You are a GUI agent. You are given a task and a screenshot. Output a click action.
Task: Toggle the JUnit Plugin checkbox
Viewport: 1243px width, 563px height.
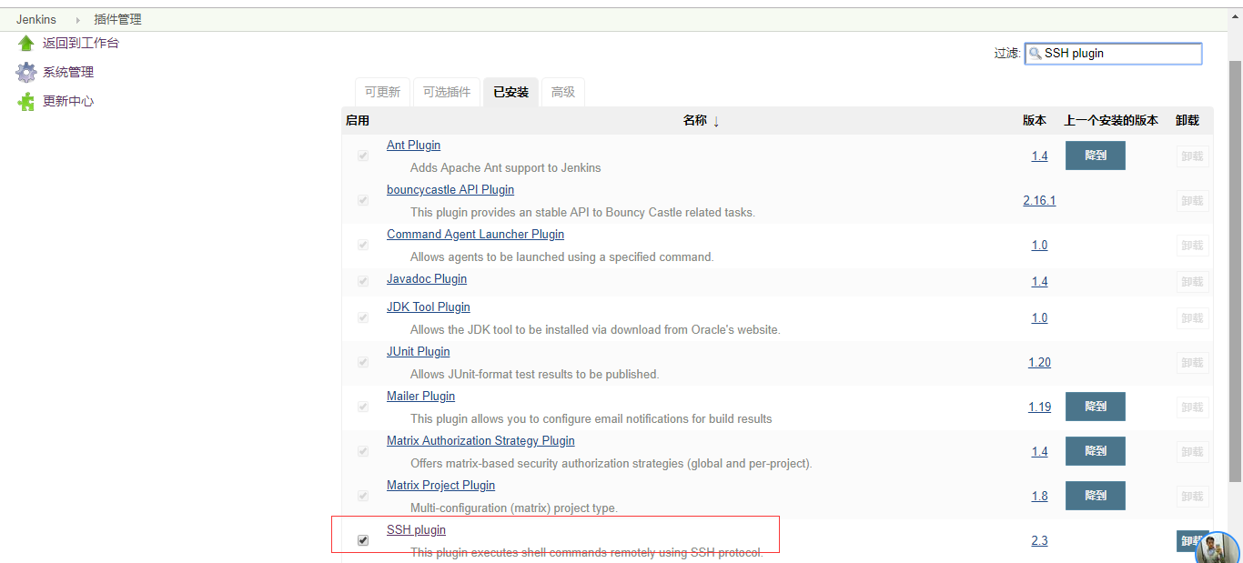[x=363, y=362]
